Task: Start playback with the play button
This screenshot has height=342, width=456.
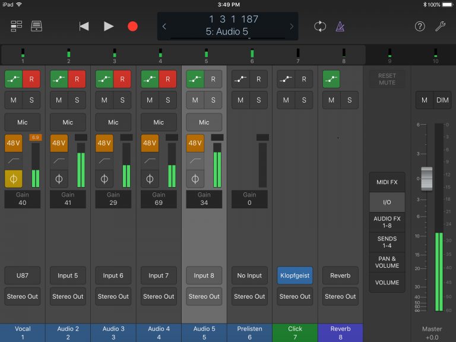Action: click(x=109, y=27)
